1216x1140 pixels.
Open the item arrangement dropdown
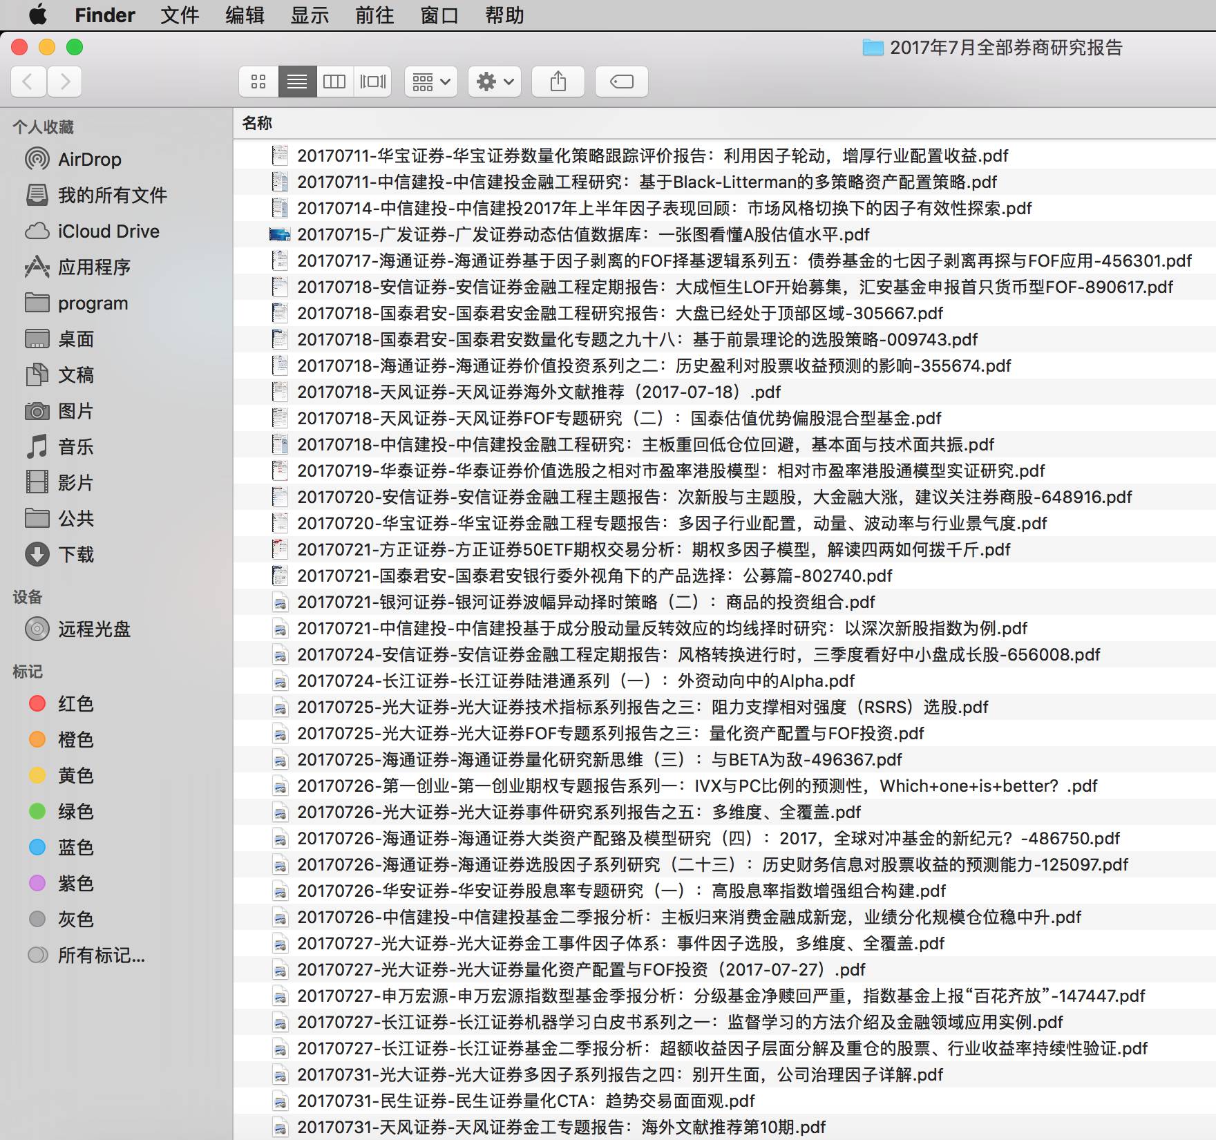click(431, 82)
